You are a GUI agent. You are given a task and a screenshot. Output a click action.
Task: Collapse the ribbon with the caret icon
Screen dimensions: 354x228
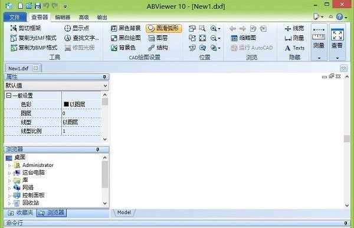[330, 17]
